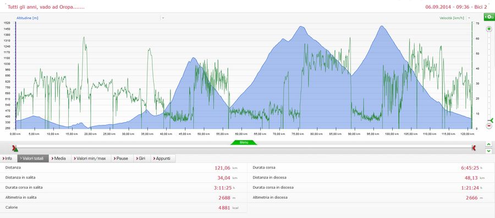Click the 'Calorie' row label
Viewport: 495px width, 218px height.
point(12,207)
